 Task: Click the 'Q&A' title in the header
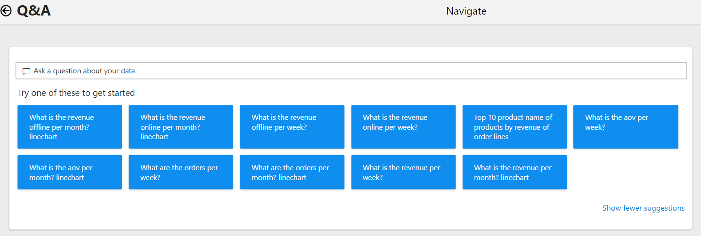[x=34, y=10]
